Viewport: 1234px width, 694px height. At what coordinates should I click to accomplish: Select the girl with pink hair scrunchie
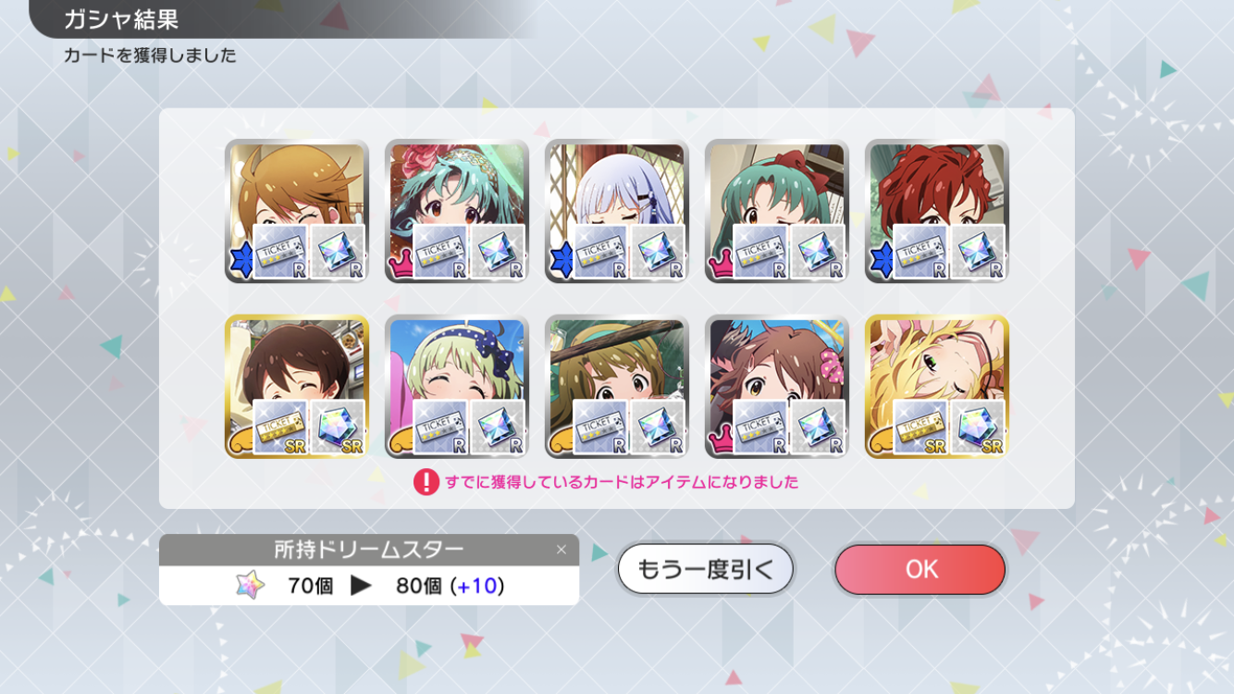click(x=777, y=386)
